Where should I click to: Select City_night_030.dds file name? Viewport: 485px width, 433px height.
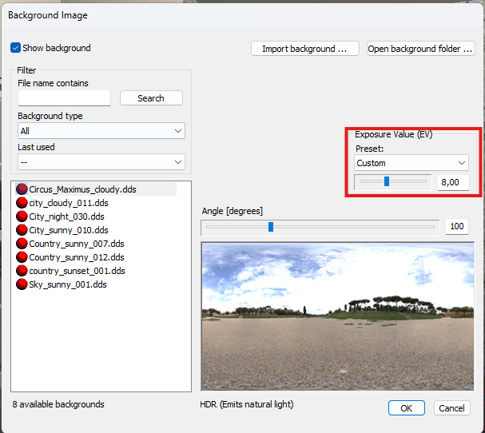(x=66, y=216)
